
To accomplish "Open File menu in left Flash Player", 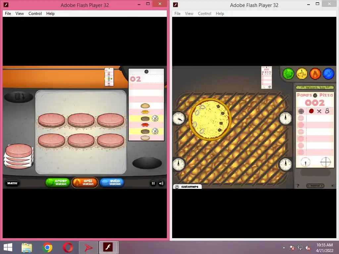I will click(8, 13).
